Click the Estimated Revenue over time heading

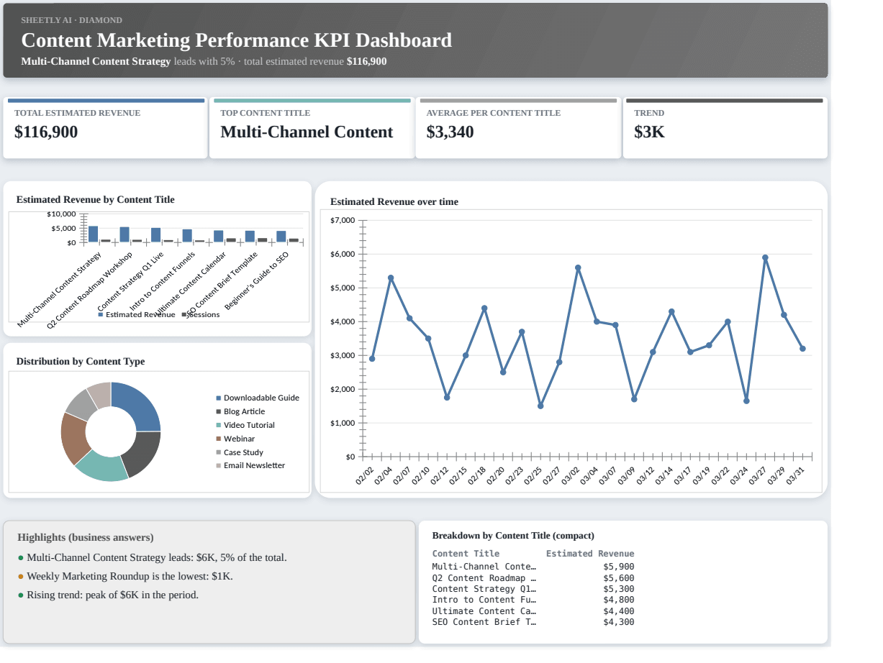[394, 202]
